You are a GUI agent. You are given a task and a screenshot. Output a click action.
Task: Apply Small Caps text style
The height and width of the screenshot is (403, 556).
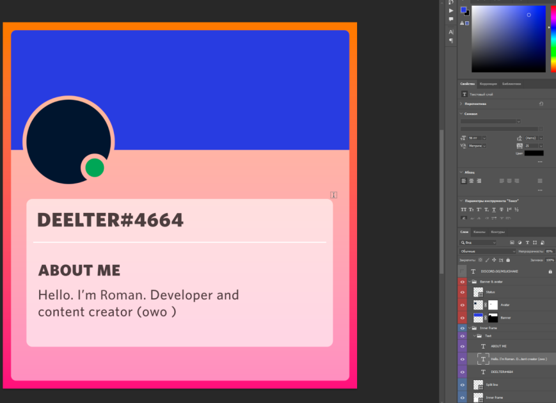pyautogui.click(x=472, y=209)
